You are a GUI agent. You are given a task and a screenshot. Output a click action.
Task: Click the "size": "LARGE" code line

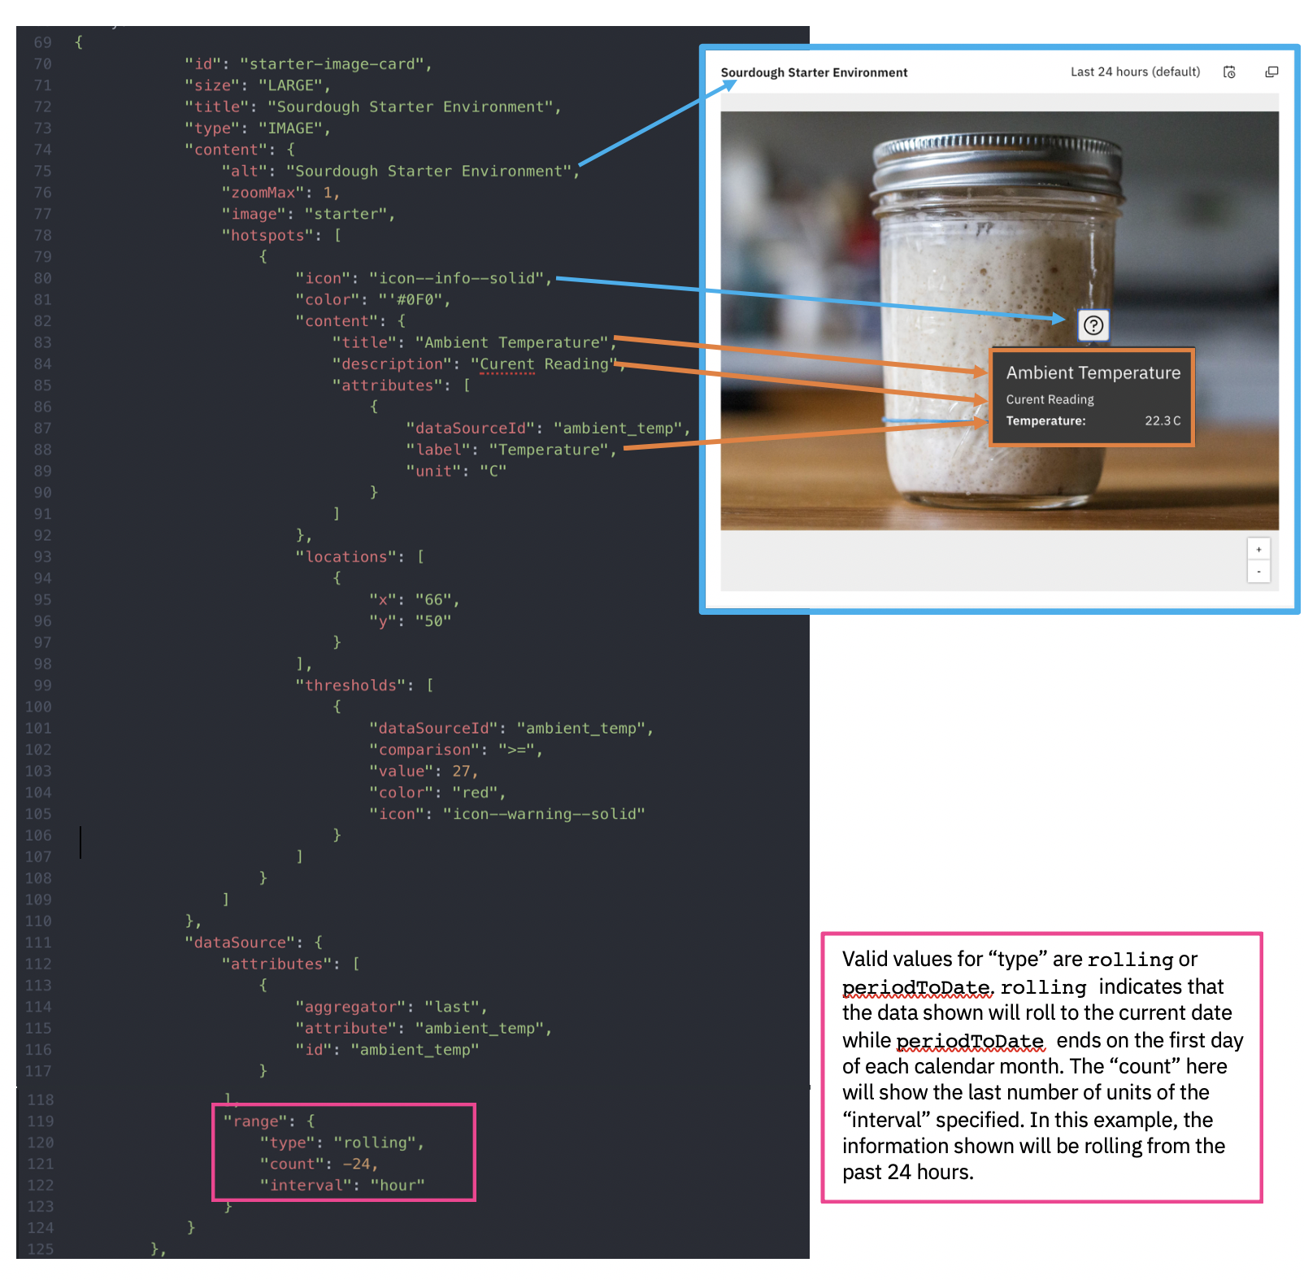pos(257,85)
